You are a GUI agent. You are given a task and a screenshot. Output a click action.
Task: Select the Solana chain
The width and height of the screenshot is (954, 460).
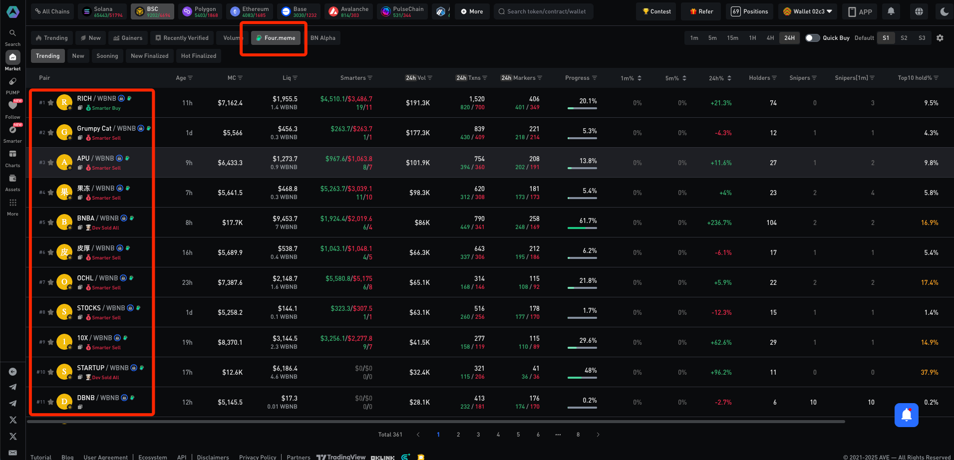tap(102, 11)
